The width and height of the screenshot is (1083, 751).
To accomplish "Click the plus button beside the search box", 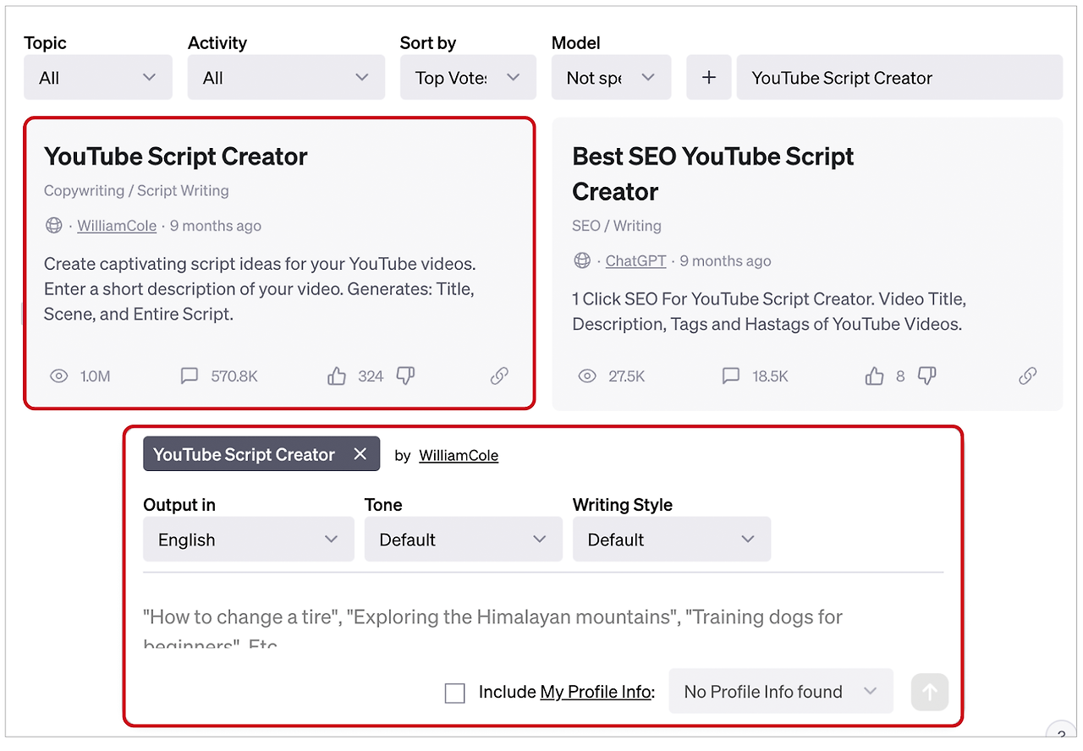I will (709, 78).
